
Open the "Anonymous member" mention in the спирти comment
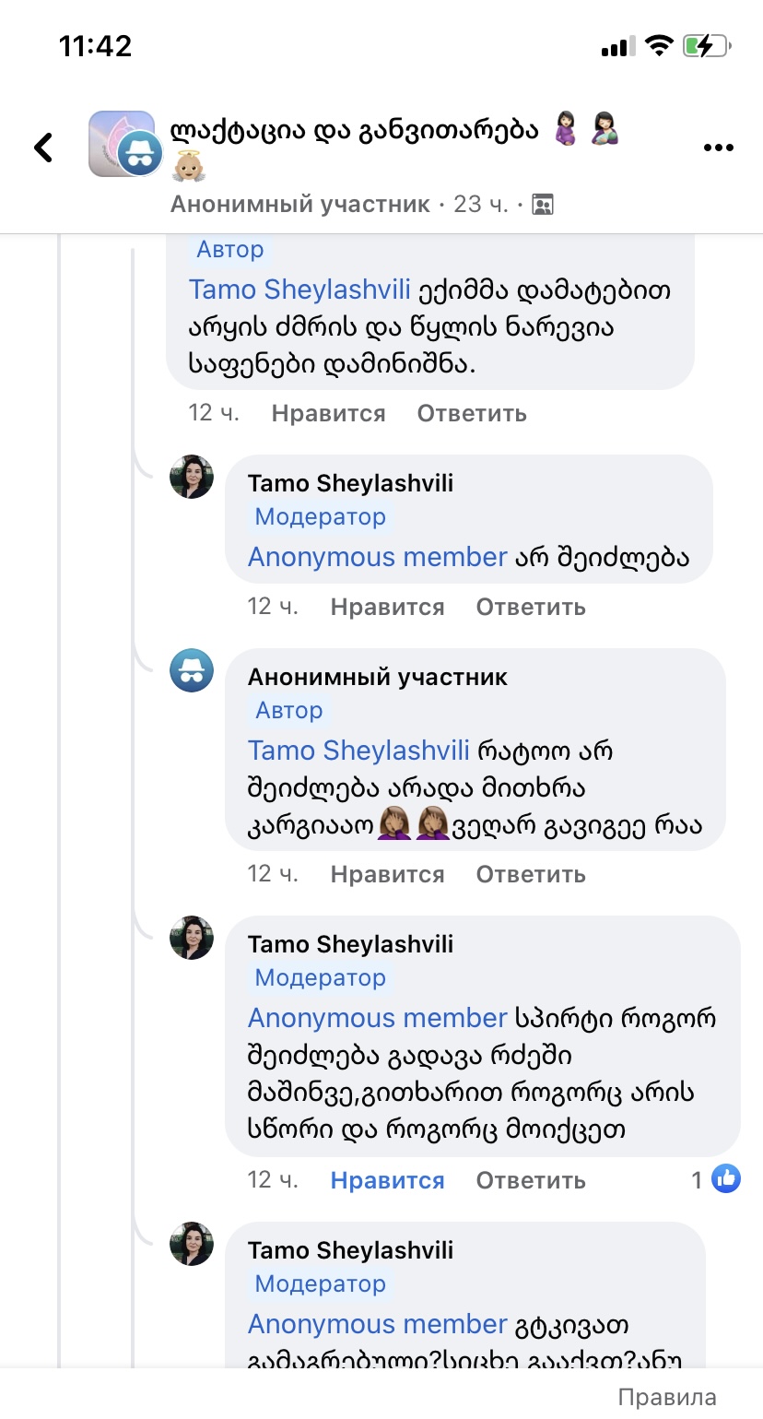(378, 1018)
